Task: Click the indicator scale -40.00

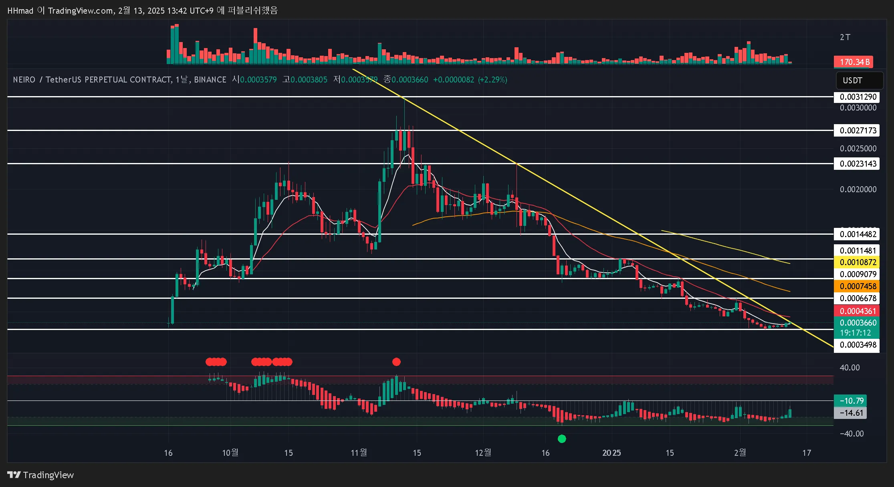Action: click(852, 434)
